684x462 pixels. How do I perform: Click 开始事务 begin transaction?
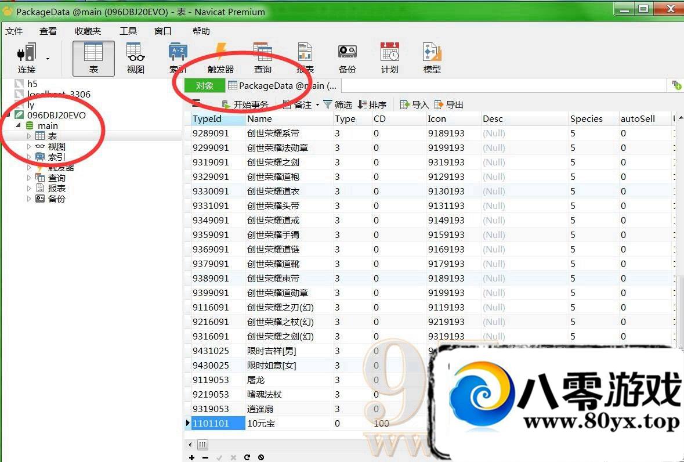245,104
